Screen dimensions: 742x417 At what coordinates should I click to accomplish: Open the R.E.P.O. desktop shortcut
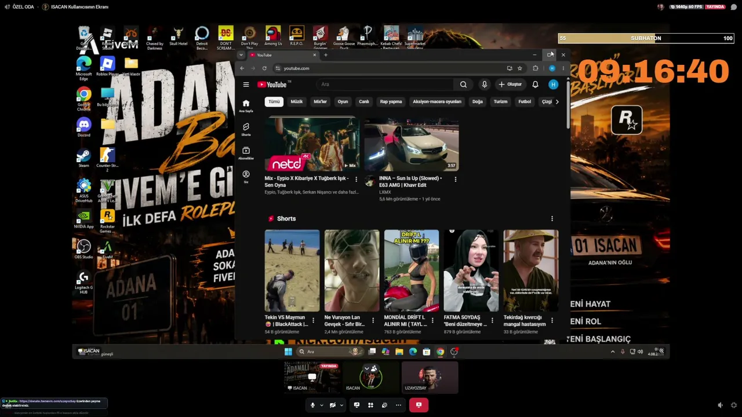coord(296,36)
